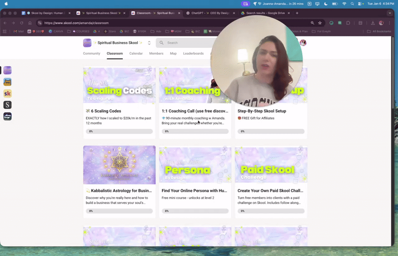Viewport: 398px width, 256px height.
Task: Open Find Your Online Persona course title
Action: (194, 190)
